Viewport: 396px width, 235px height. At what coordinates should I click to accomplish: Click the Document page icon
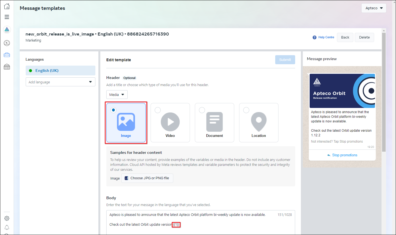pos(215,122)
